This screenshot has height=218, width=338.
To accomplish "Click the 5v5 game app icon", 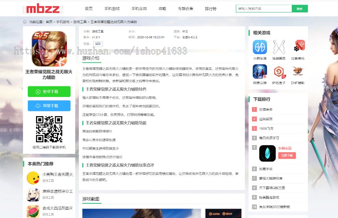I will (x=49, y=48).
